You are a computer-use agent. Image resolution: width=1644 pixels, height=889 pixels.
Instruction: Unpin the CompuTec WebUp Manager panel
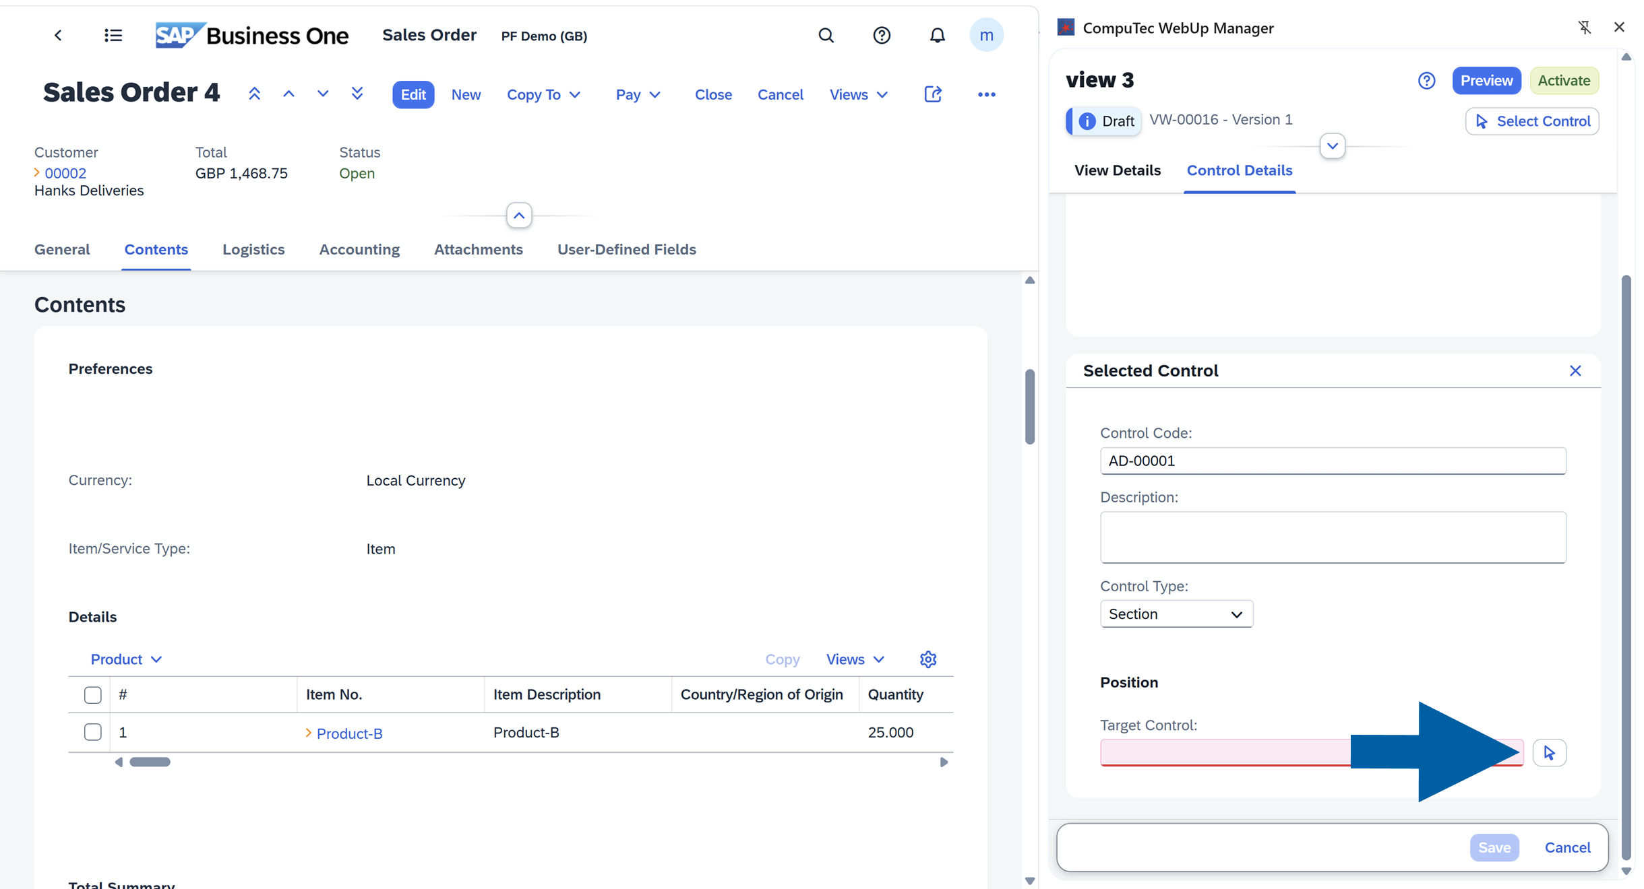tap(1584, 27)
